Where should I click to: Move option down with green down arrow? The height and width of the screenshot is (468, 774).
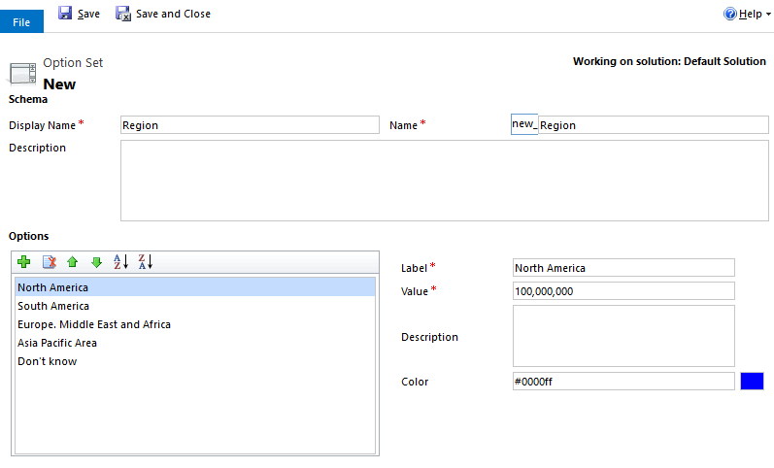pos(97,261)
